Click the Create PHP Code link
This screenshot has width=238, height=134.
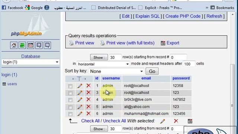point(183,16)
